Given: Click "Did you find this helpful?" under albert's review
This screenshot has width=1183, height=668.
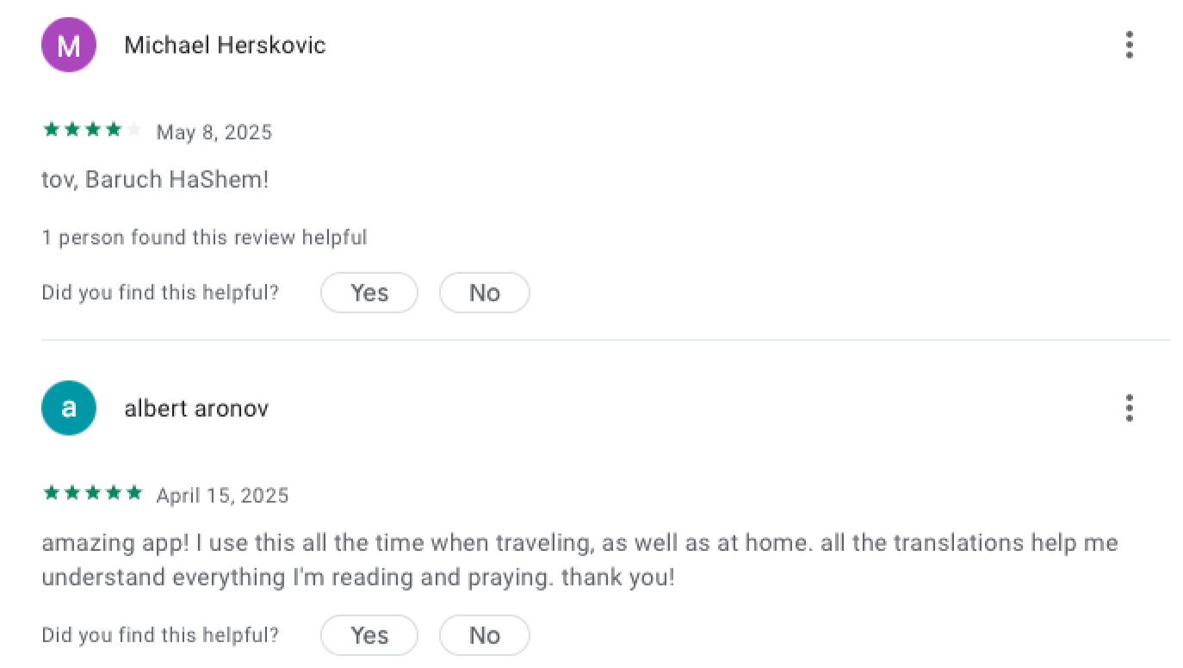Looking at the screenshot, I should pyautogui.click(x=160, y=635).
